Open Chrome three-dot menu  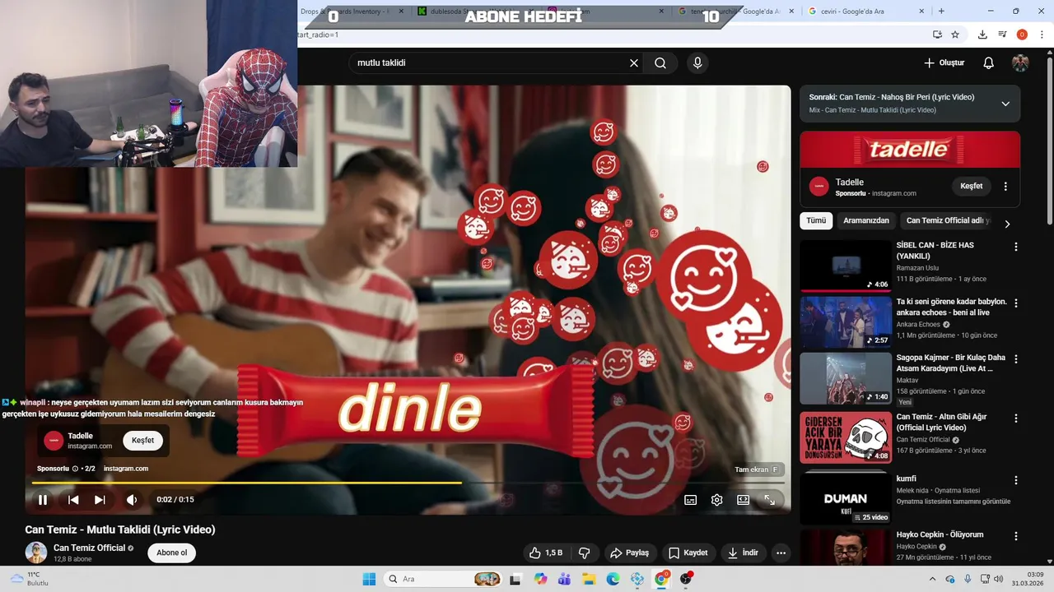1042,35
